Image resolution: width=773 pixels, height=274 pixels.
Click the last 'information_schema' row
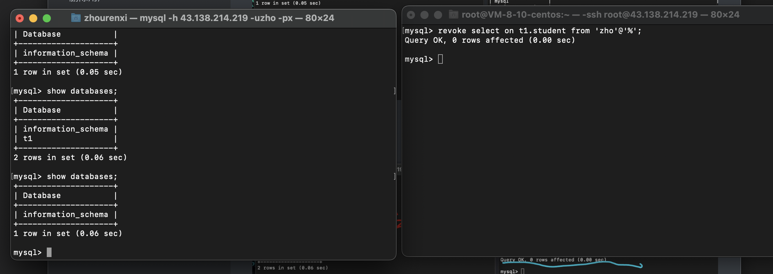click(65, 215)
